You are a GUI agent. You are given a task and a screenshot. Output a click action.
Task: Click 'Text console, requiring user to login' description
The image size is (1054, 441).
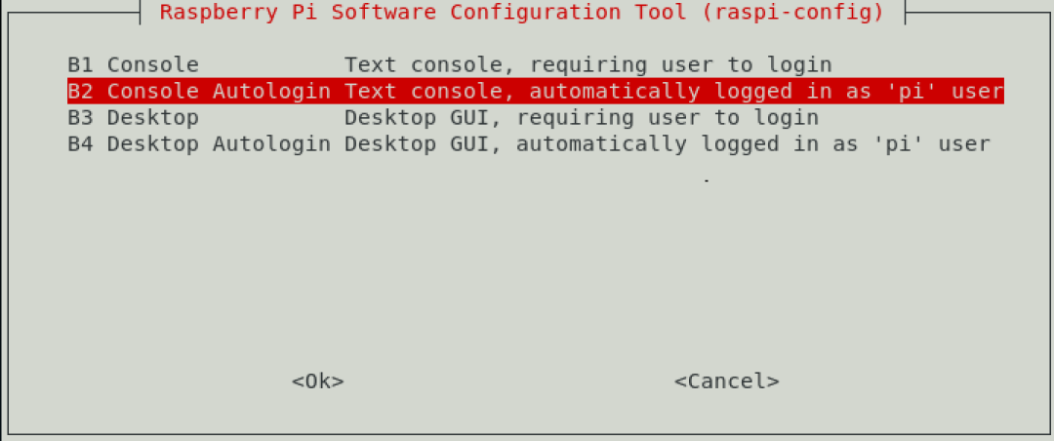coord(588,65)
